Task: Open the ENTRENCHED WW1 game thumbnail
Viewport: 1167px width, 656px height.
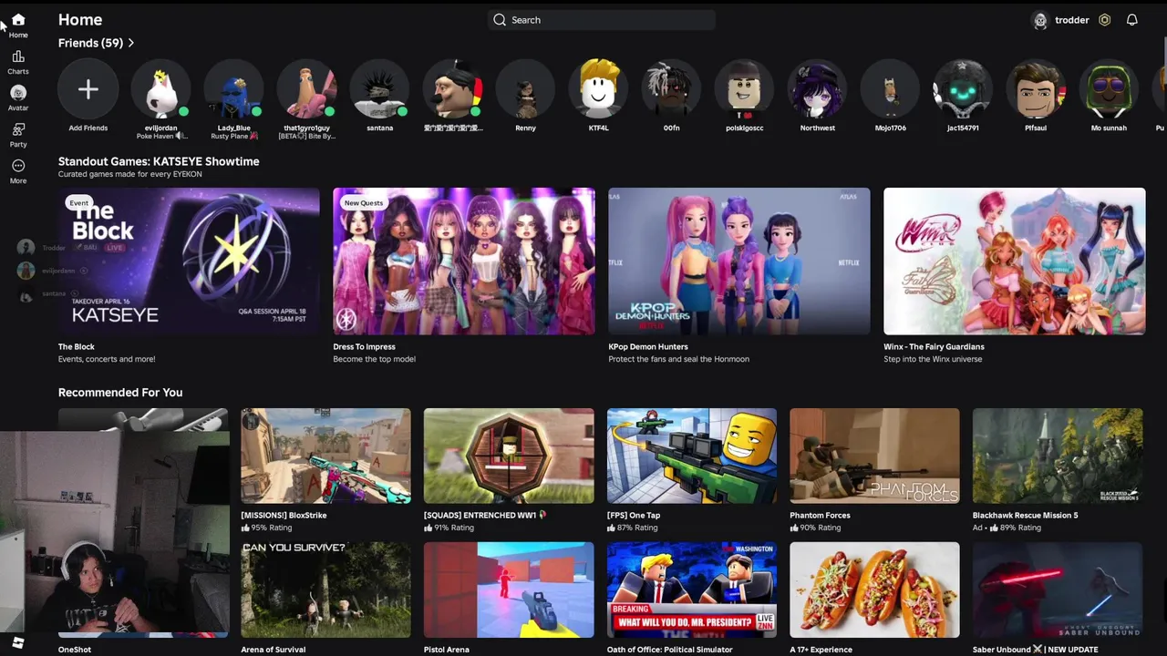Action: pyautogui.click(x=509, y=456)
